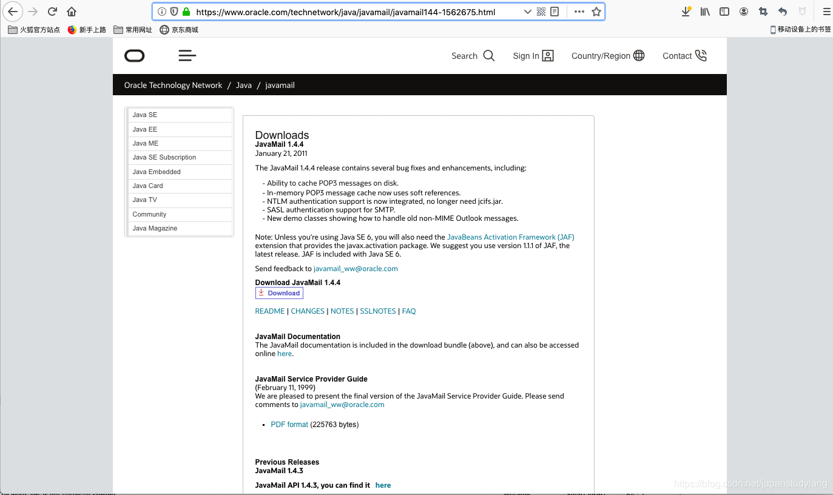Open the 新手上路 bookmark
The height and width of the screenshot is (495, 833).
point(87,30)
